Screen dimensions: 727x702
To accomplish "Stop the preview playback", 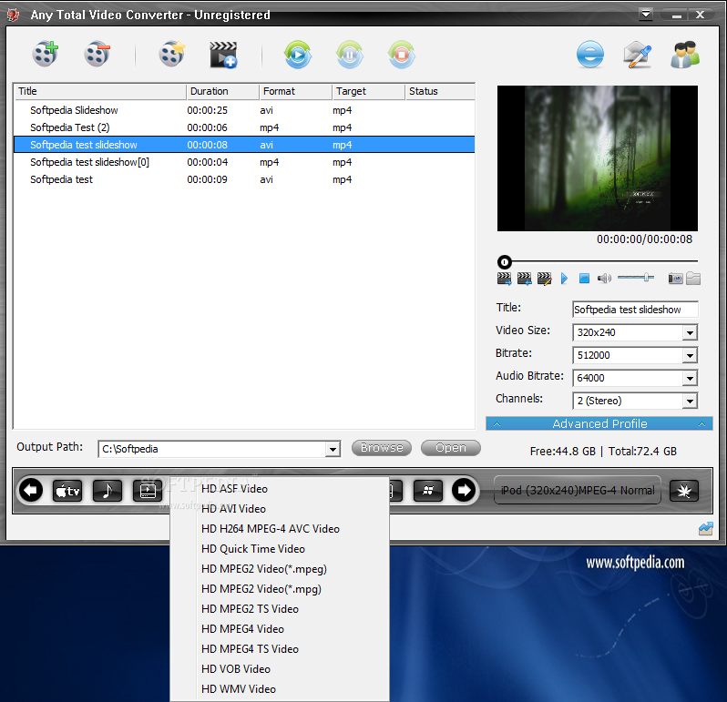I will (x=584, y=279).
